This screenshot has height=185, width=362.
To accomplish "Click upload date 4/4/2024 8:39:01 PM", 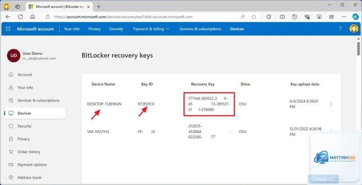I will coord(304,104).
